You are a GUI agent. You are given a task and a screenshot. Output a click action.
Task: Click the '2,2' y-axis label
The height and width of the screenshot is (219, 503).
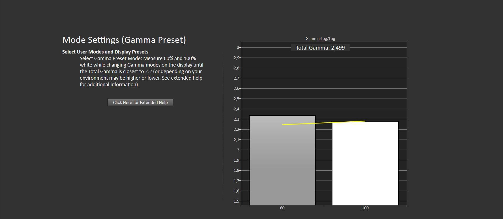coord(236,129)
